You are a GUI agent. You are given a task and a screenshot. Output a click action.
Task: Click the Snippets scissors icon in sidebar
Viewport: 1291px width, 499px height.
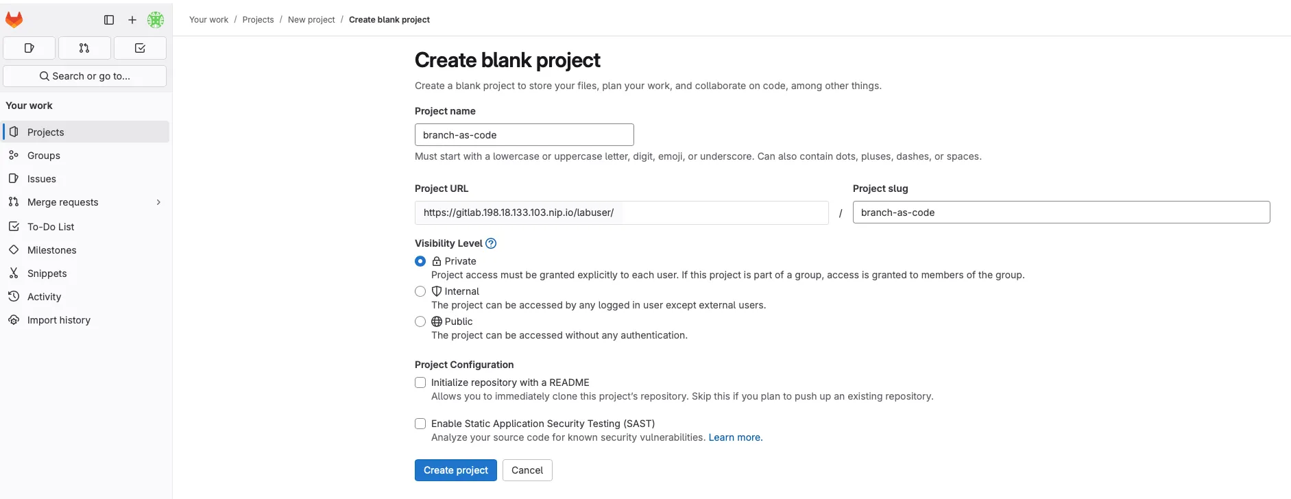(14, 273)
